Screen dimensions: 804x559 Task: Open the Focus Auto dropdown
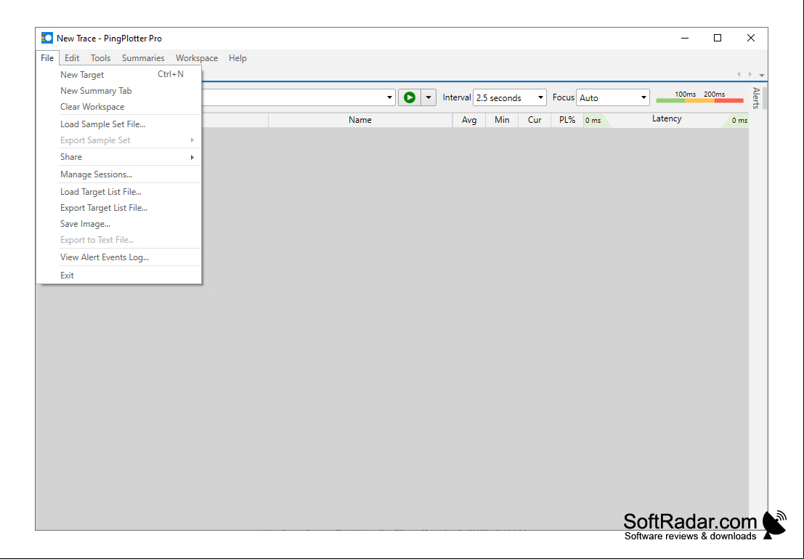(x=613, y=97)
